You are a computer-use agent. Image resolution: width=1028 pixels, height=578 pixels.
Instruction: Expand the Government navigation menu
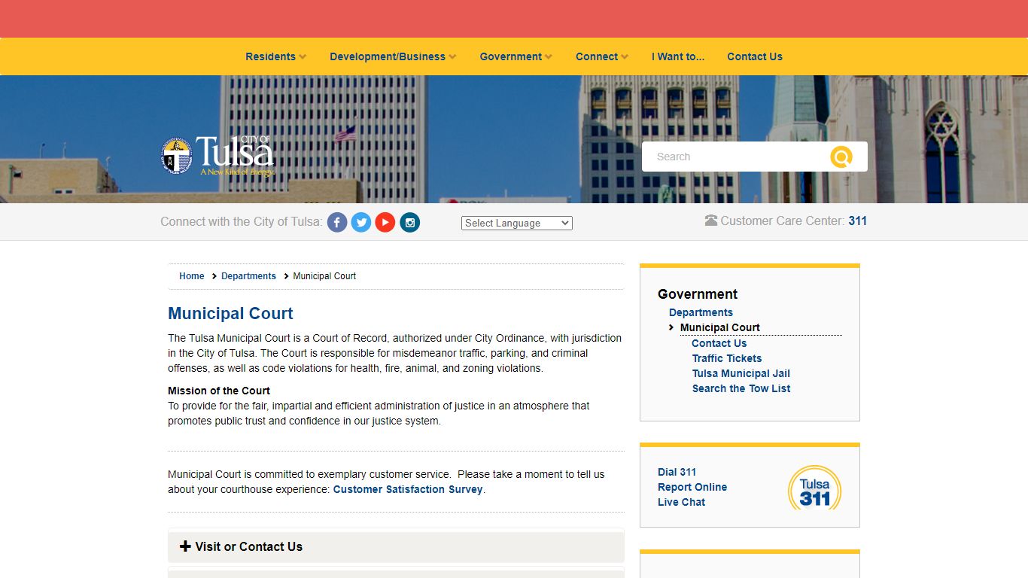516,56
